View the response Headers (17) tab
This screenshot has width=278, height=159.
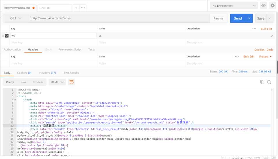point(47,73)
